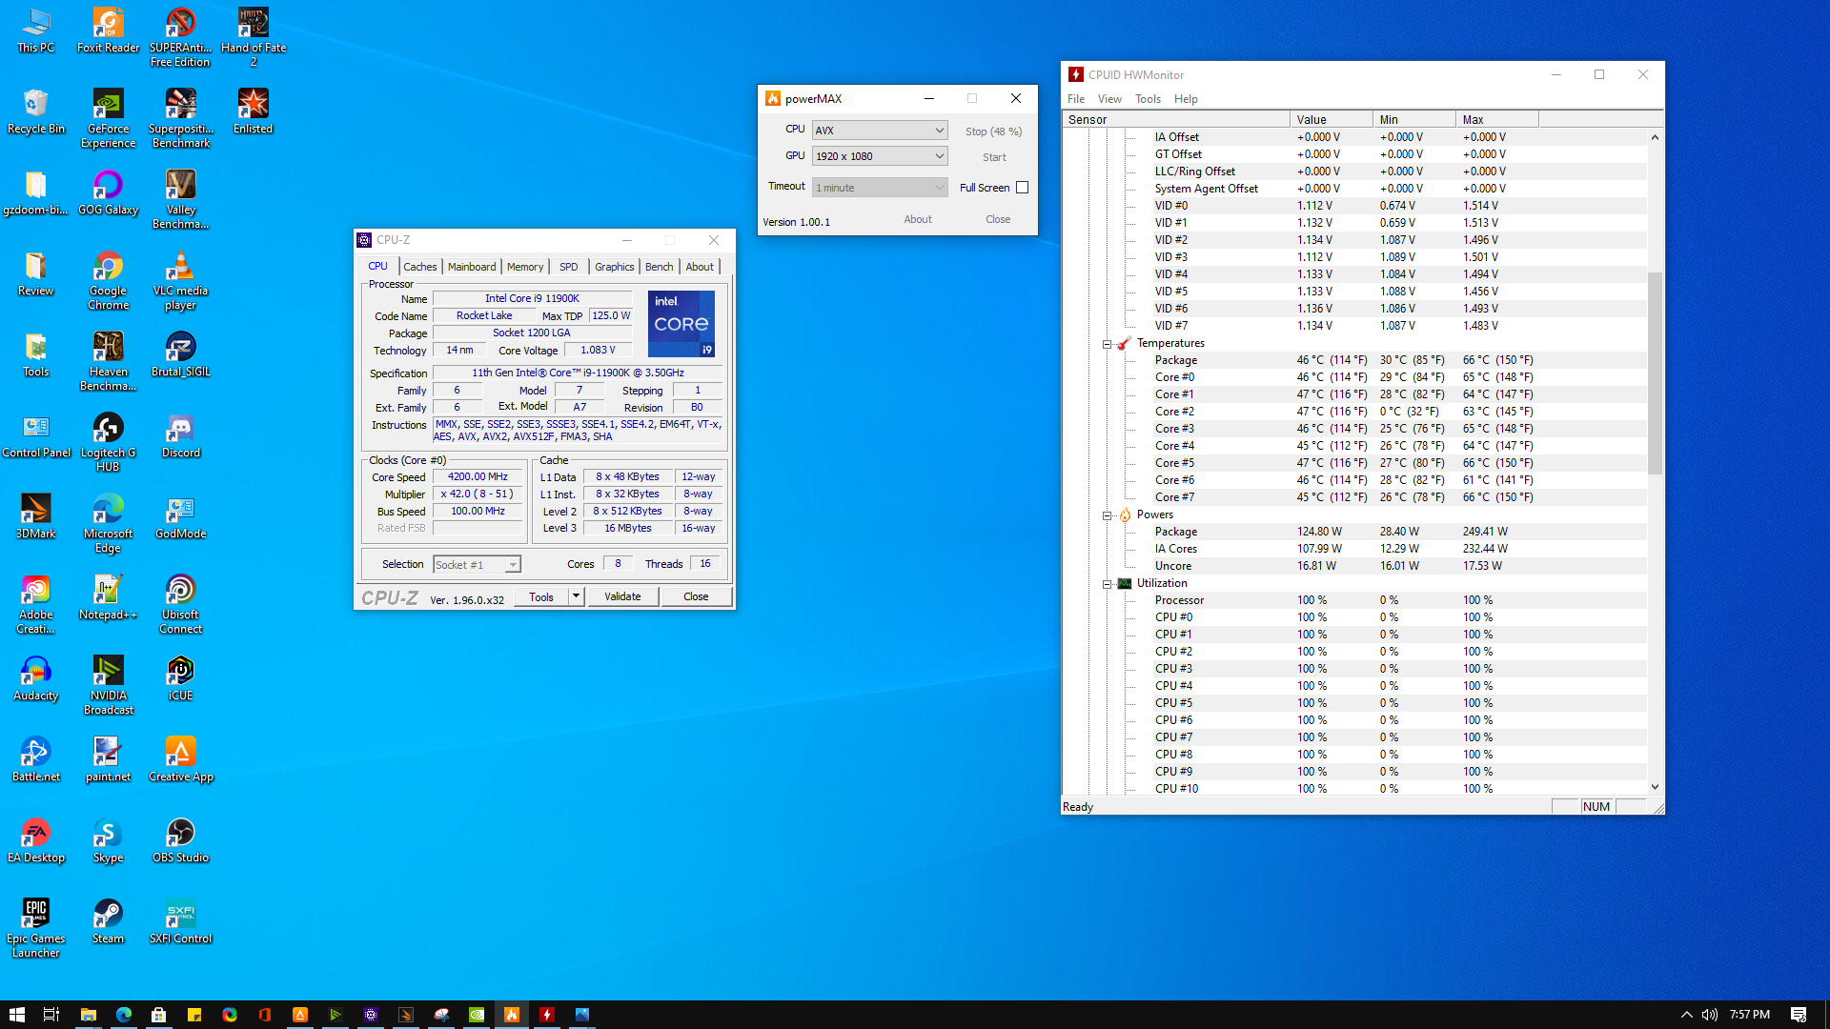
Task: Click the HWMonitor vertical scrollbar down arrow
Action: [1655, 787]
